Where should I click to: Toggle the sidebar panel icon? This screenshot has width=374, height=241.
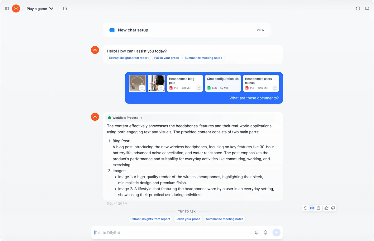(7, 8)
